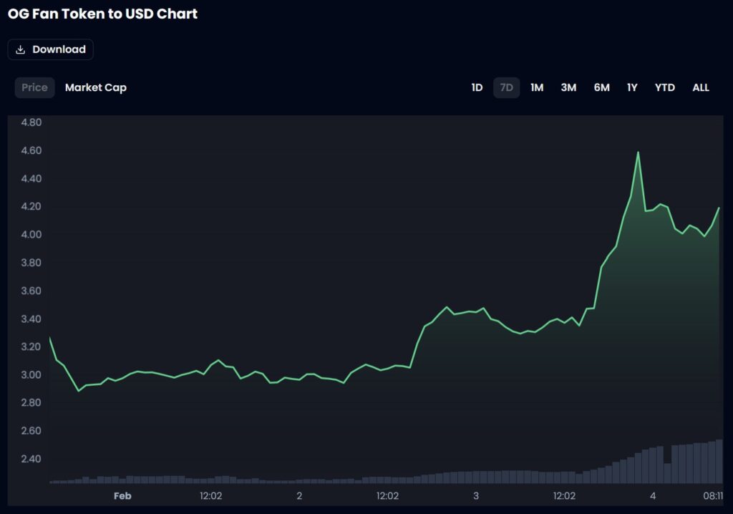The width and height of the screenshot is (733, 514).
Task: Click the 2.40 price axis label
Action: [31, 459]
